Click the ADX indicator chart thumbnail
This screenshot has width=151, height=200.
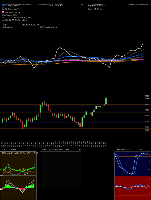click(18, 164)
